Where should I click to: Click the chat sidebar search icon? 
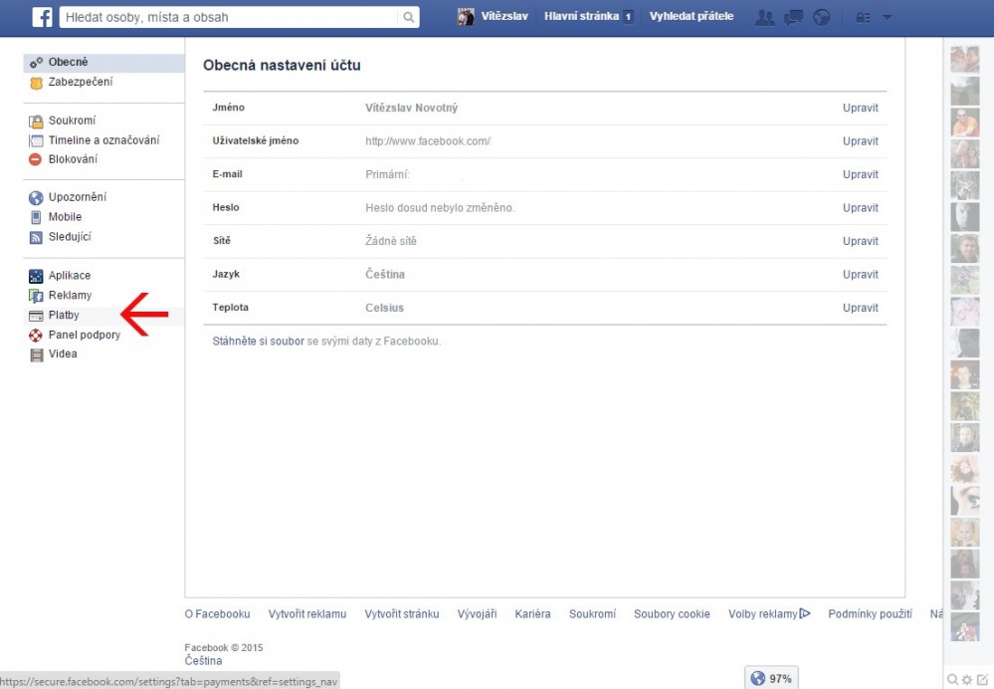point(952,679)
